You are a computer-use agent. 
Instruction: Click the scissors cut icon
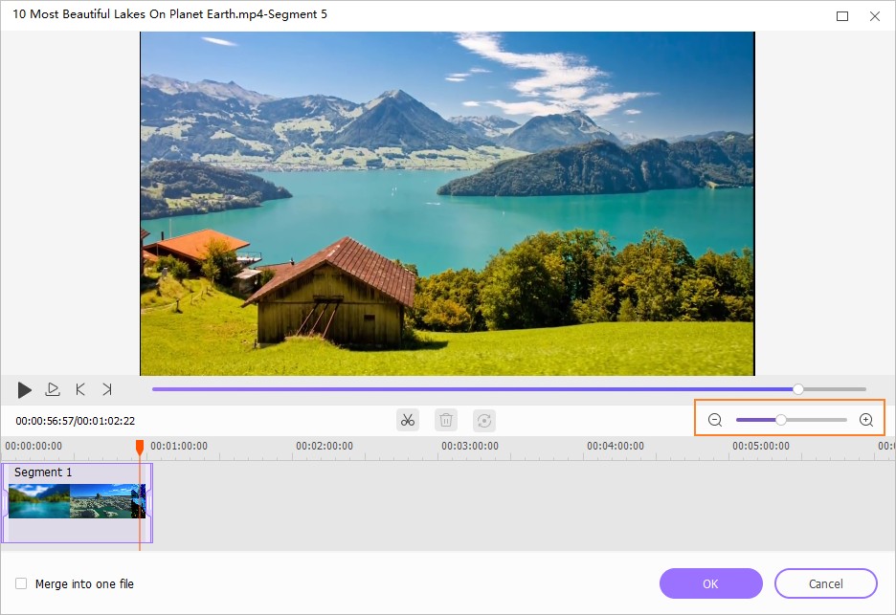408,420
